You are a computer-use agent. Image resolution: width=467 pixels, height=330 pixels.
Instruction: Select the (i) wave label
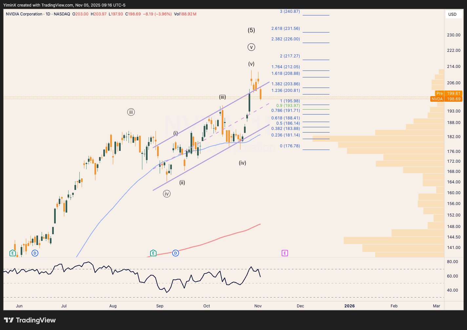pyautogui.click(x=176, y=133)
